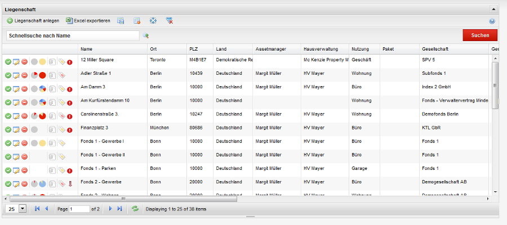Clear filters with the red-X funnel icon
507x225 pixels.
(x=170, y=21)
